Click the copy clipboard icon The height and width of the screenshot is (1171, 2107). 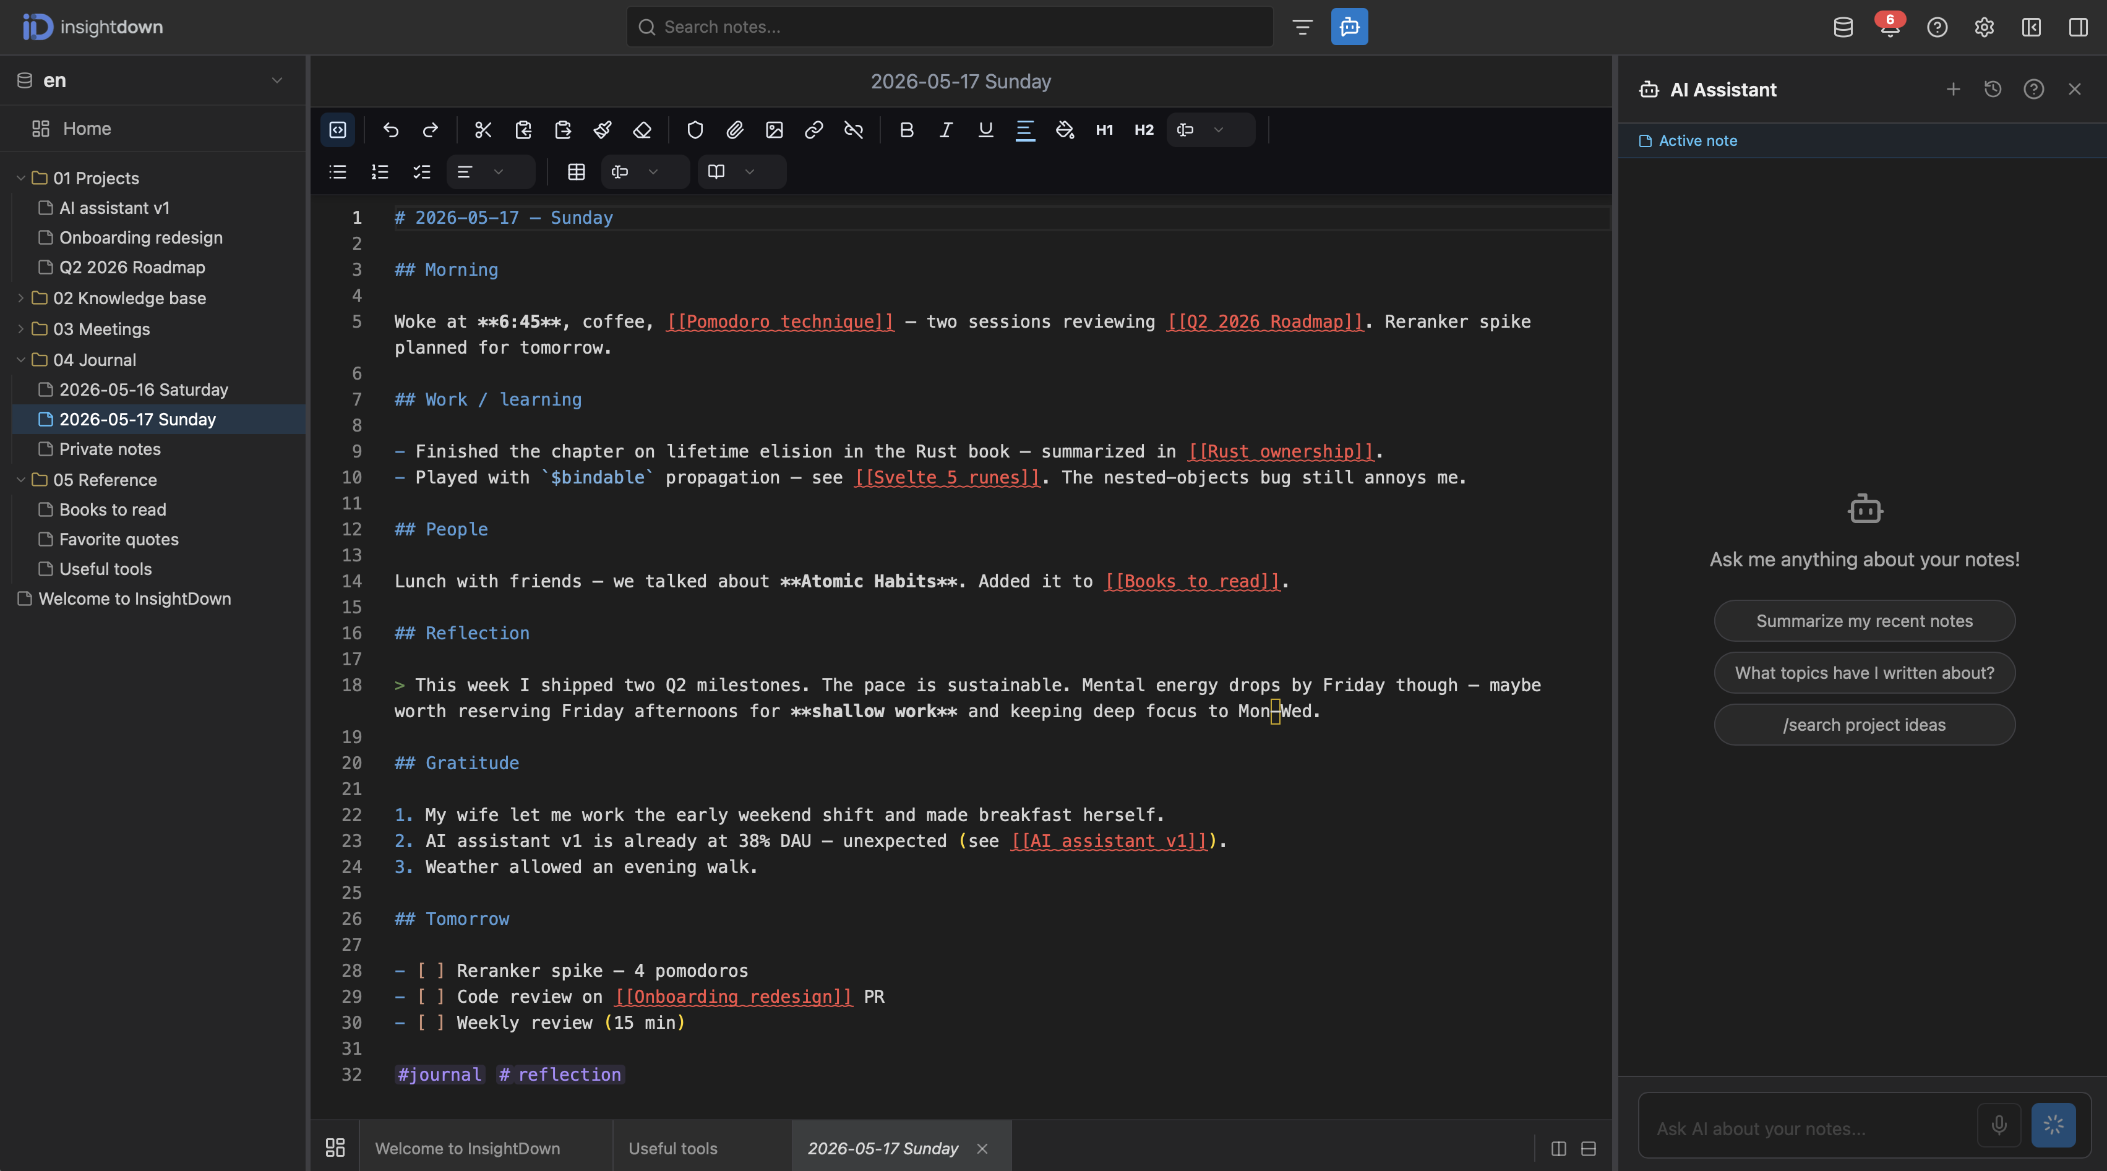pyautogui.click(x=523, y=130)
